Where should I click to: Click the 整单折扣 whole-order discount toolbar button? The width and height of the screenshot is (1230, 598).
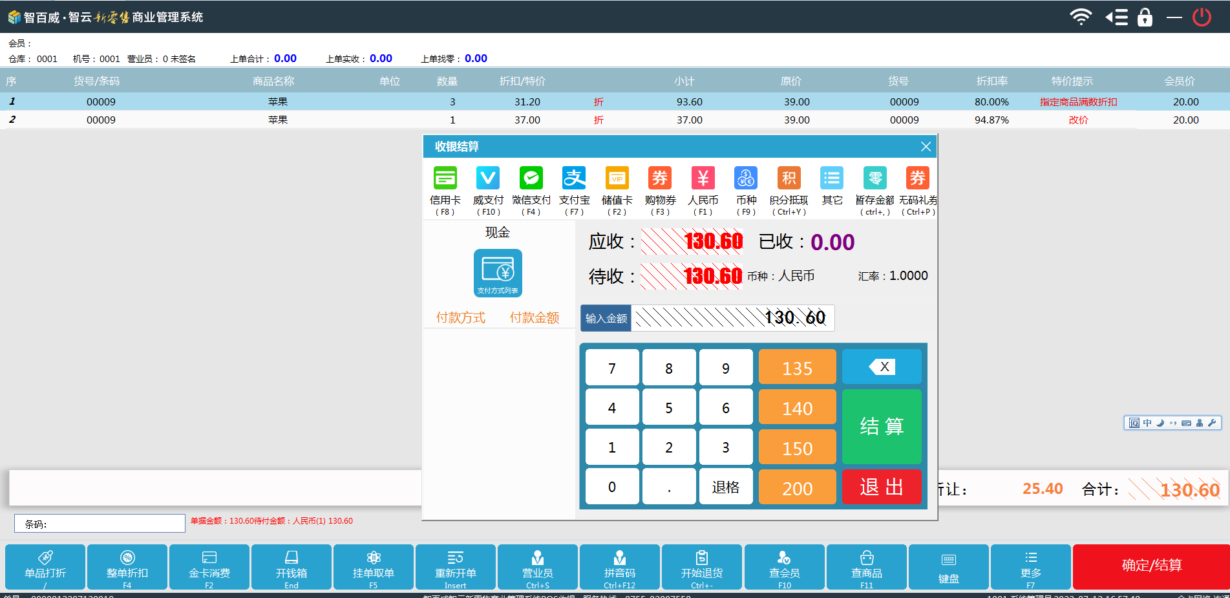pos(127,566)
